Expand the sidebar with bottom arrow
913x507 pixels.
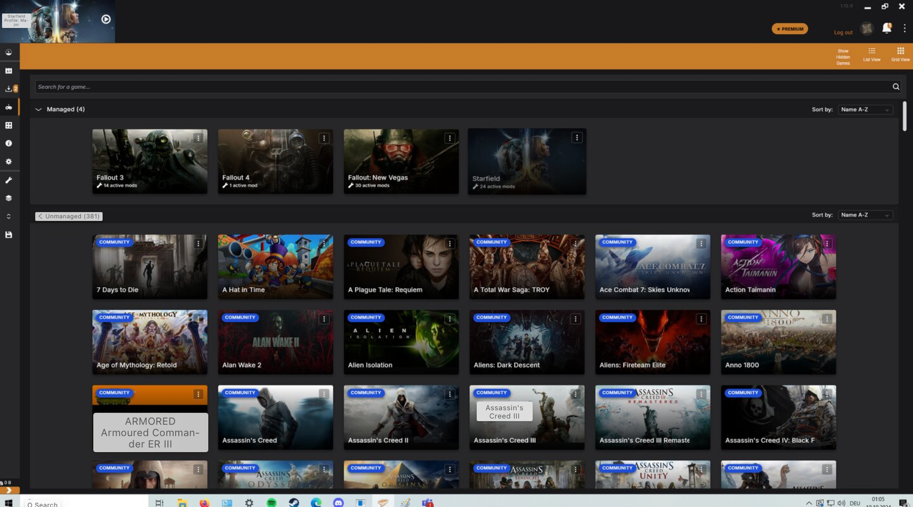tap(9, 490)
